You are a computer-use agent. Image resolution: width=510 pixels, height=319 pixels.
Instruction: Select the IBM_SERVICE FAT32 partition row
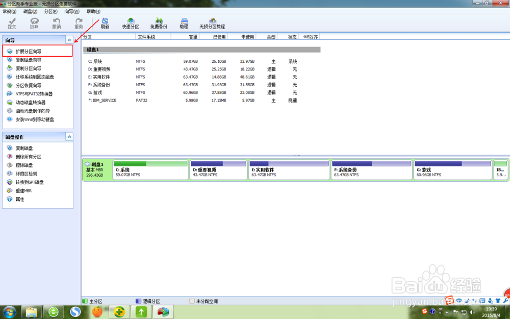pos(201,100)
